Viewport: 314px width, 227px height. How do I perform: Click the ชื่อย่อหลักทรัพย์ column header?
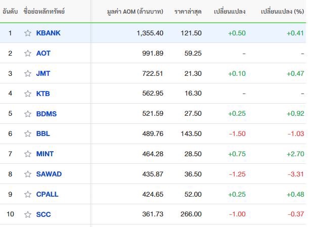click(x=45, y=11)
